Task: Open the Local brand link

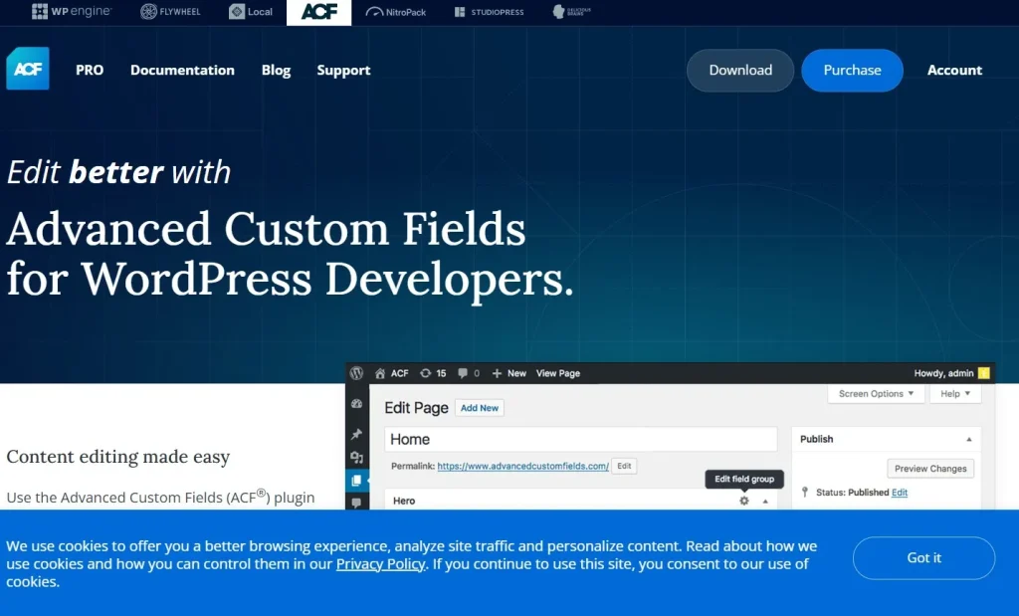Action: tap(250, 12)
